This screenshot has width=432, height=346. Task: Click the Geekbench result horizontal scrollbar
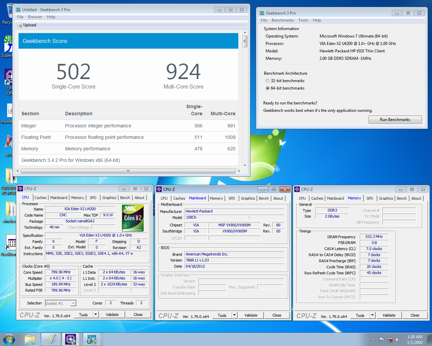pyautogui.click(x=128, y=171)
